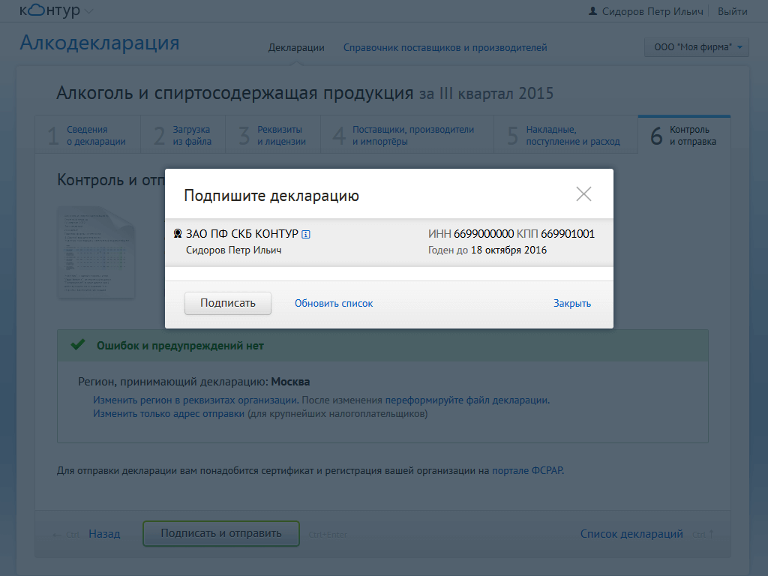Open the Декларации section
The width and height of the screenshot is (768, 576).
[x=296, y=47]
